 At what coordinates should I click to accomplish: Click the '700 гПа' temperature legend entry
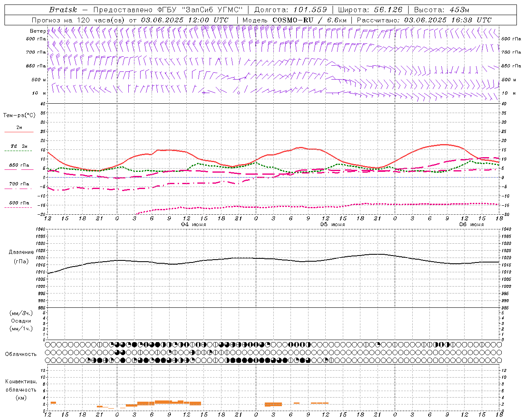[19, 184]
